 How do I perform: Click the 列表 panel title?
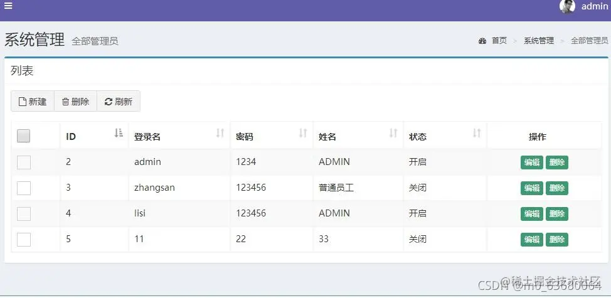22,71
